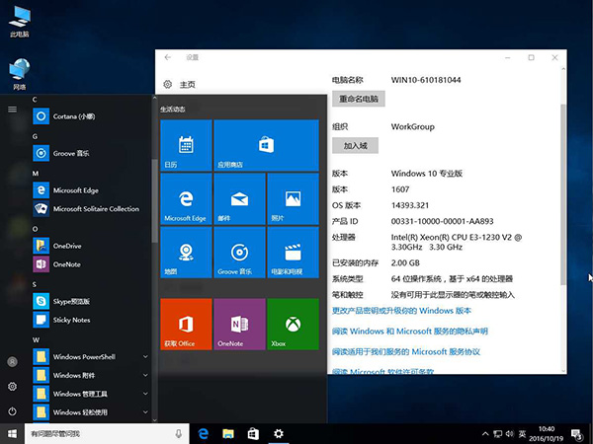Toggle the Start menu hamburger button

pyautogui.click(x=12, y=109)
